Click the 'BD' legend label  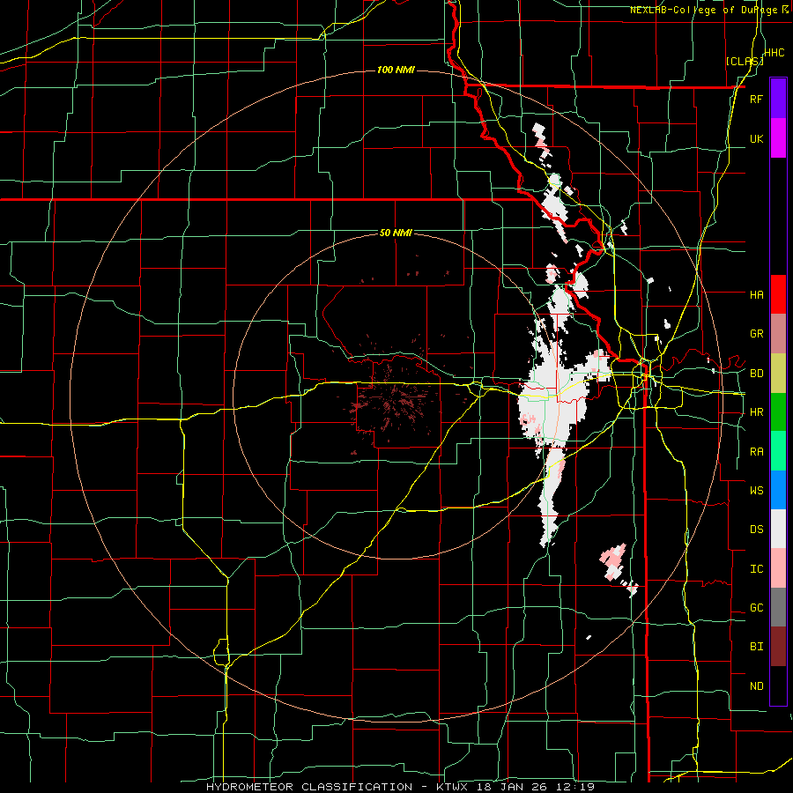coord(756,374)
